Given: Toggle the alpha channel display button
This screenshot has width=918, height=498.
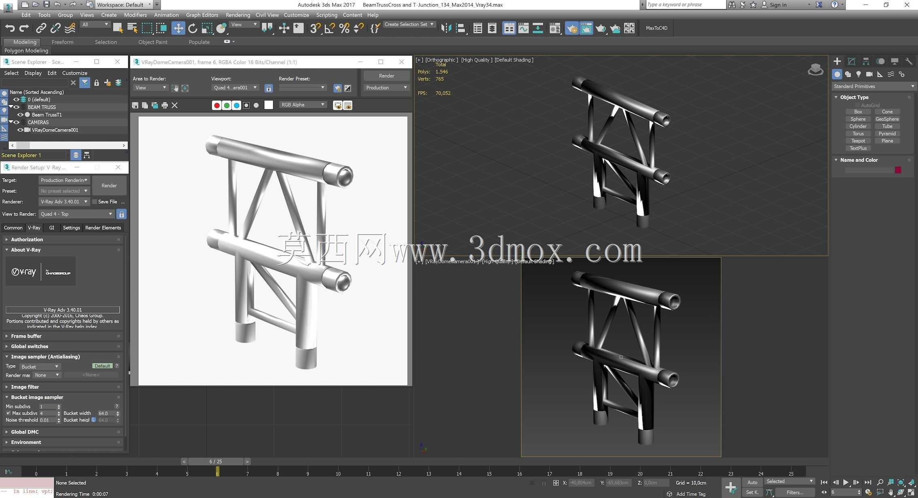Looking at the screenshot, I should 246,106.
